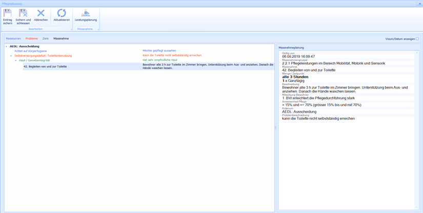Click Massnahmengruppe value 2.2.1 Pflegeleistungen
423x213 pixels.
click(333, 63)
